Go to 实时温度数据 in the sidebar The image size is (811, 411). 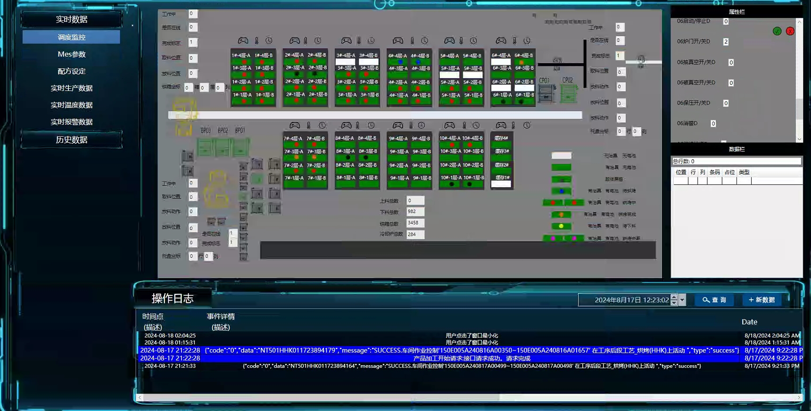(x=72, y=105)
